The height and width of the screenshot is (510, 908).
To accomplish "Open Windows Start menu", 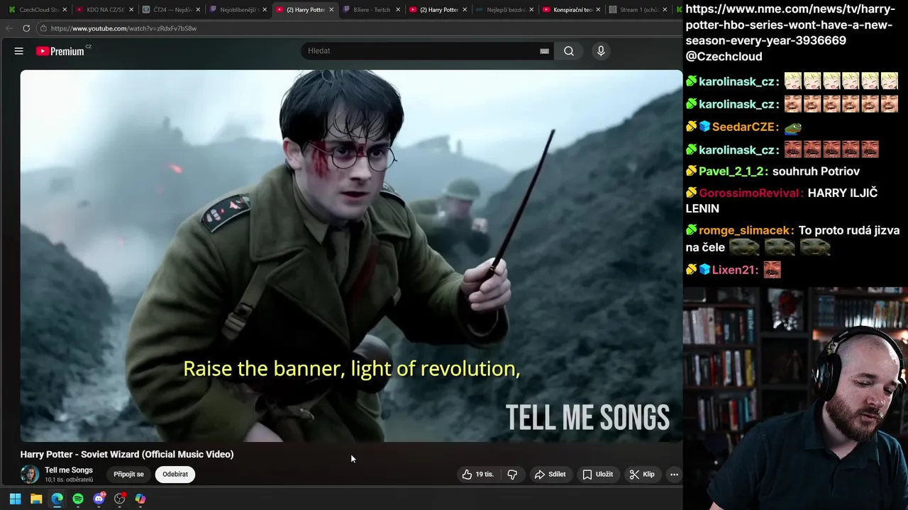I will click(x=15, y=499).
